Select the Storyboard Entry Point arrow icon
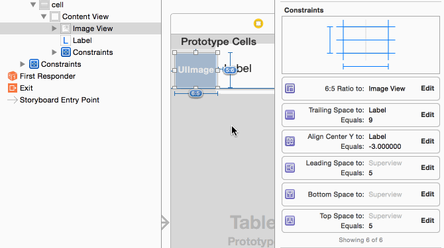The image size is (444, 248). point(12,100)
